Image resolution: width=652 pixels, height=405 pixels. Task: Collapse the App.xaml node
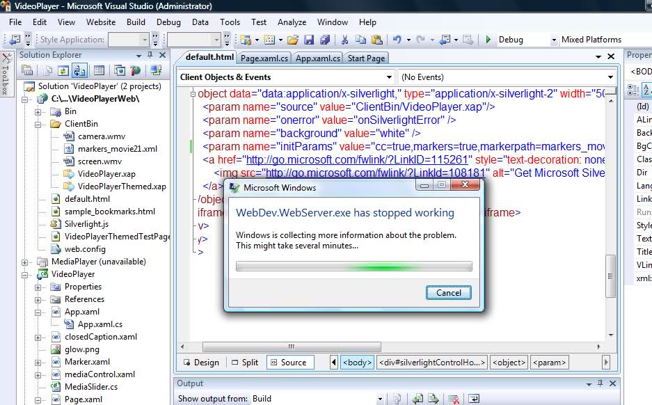(38, 312)
